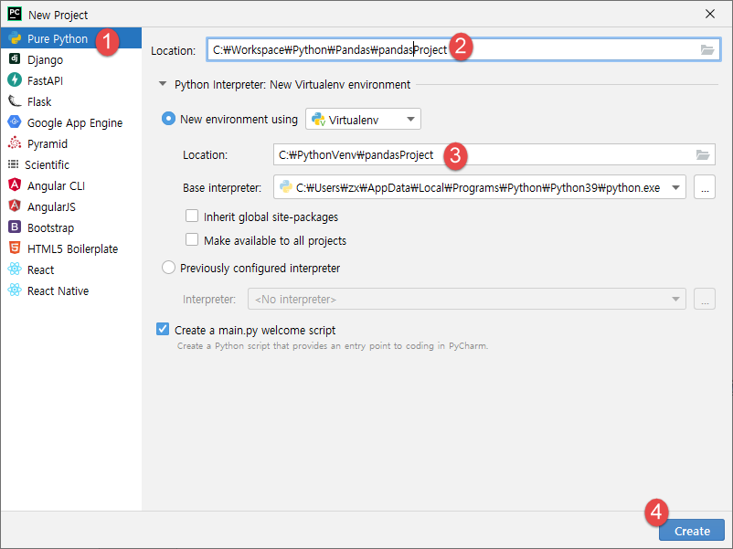Uncheck Create a main.py welcome script
The height and width of the screenshot is (549, 733).
(163, 329)
